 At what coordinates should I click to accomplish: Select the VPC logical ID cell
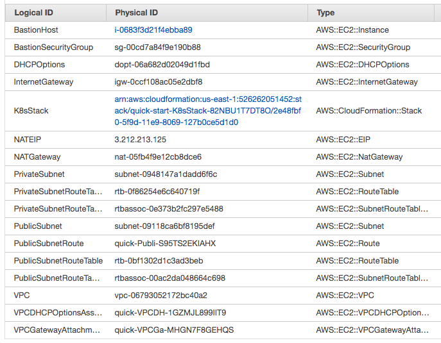pyautogui.click(x=22, y=296)
